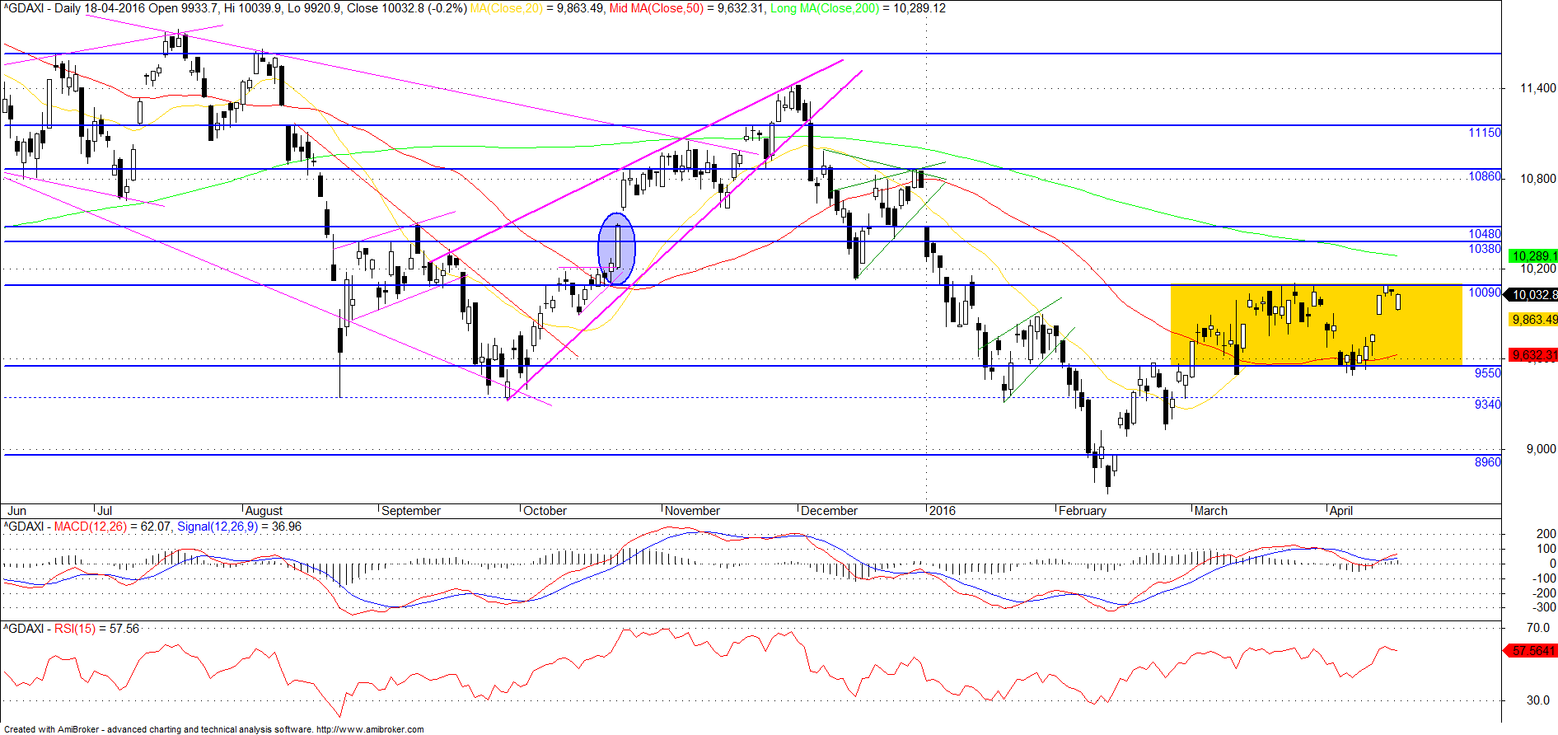
Task: Click the 10860 level label
Action: (x=1485, y=176)
